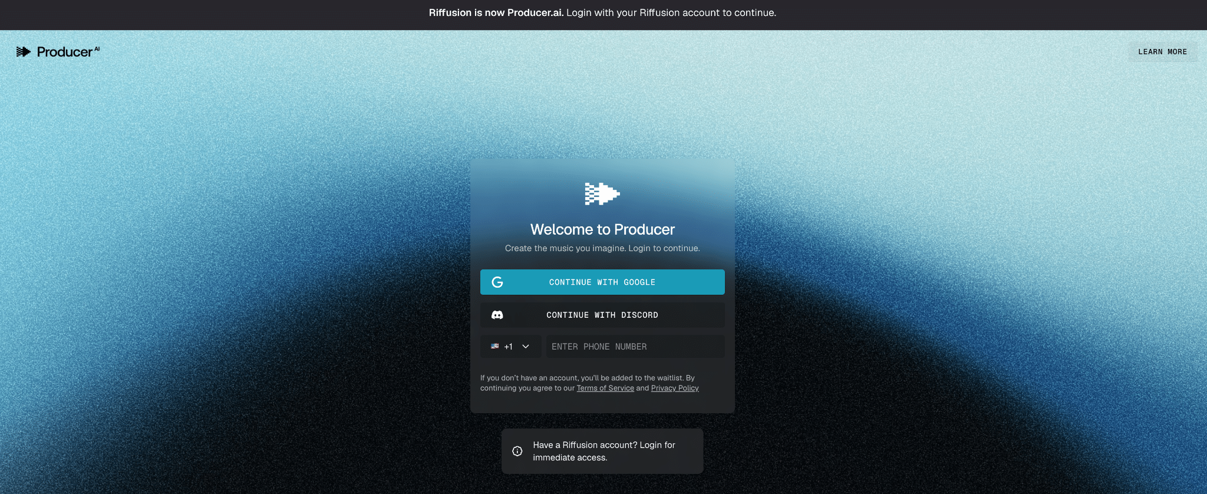
Task: Click the waitlist disclaimer text
Action: 587,378
